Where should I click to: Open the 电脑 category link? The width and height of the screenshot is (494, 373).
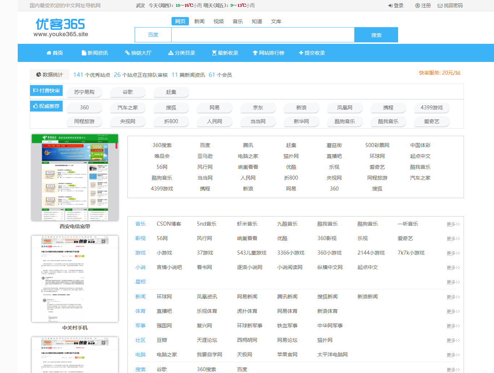point(140,355)
